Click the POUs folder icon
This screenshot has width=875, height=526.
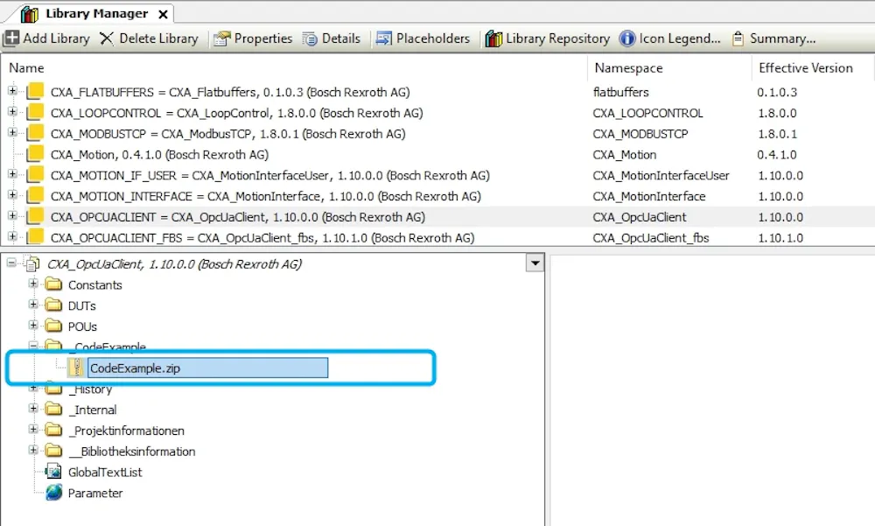53,326
